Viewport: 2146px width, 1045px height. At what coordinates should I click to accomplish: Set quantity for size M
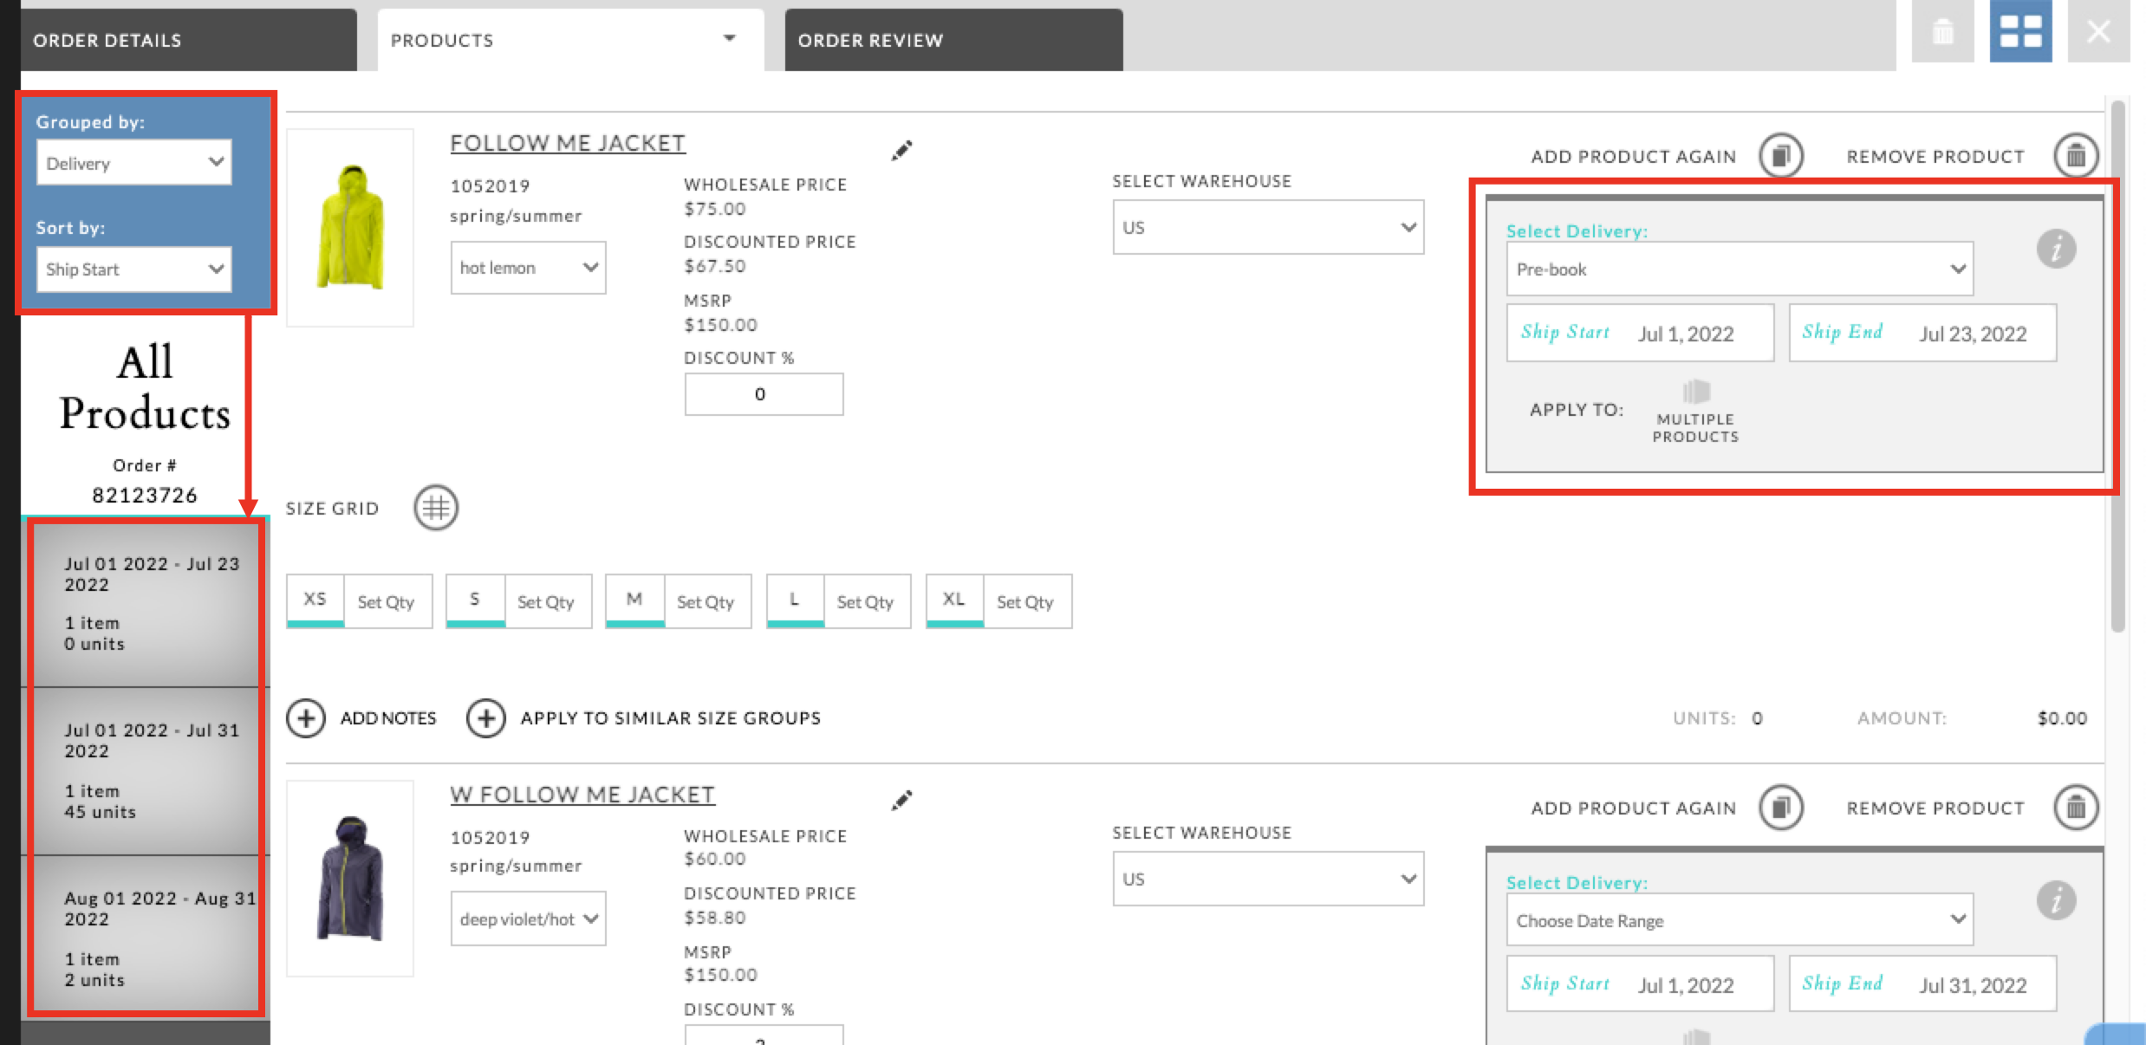pyautogui.click(x=706, y=600)
